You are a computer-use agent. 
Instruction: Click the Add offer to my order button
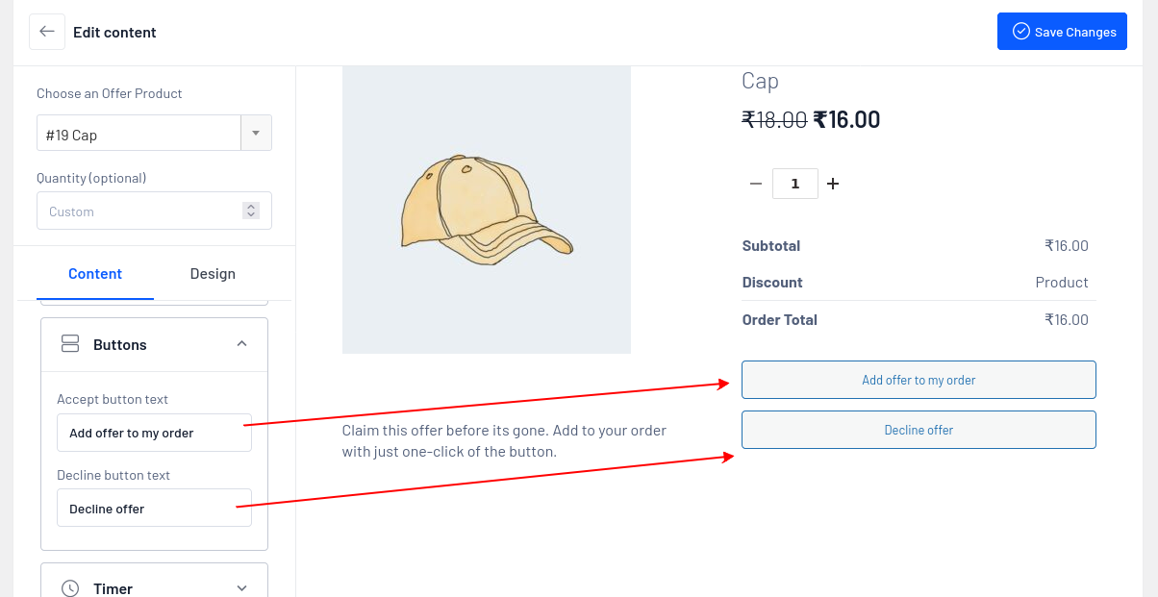pos(919,380)
